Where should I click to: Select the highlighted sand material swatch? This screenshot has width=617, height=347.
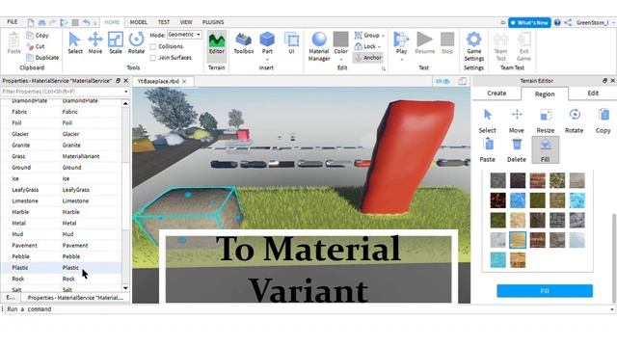518,240
